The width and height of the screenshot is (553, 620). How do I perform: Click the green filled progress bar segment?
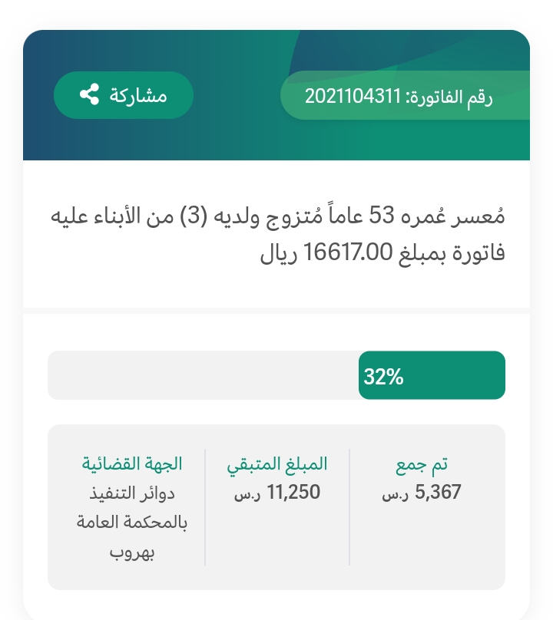click(x=432, y=375)
